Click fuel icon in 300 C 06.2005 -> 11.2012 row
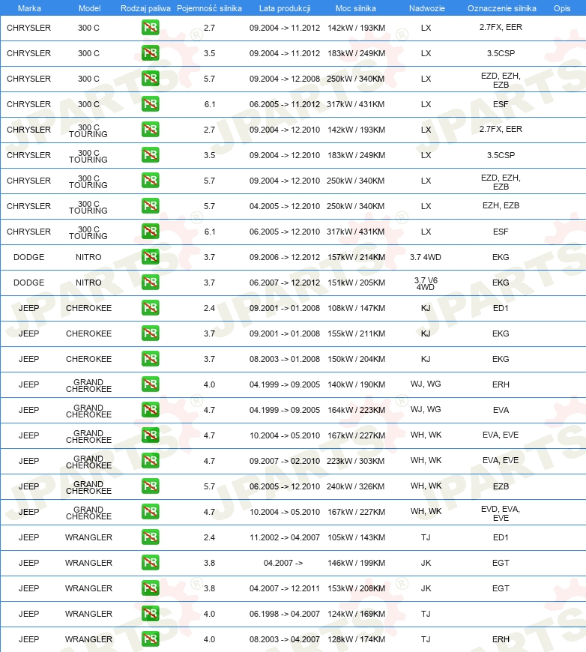586x652 pixels. 150,104
